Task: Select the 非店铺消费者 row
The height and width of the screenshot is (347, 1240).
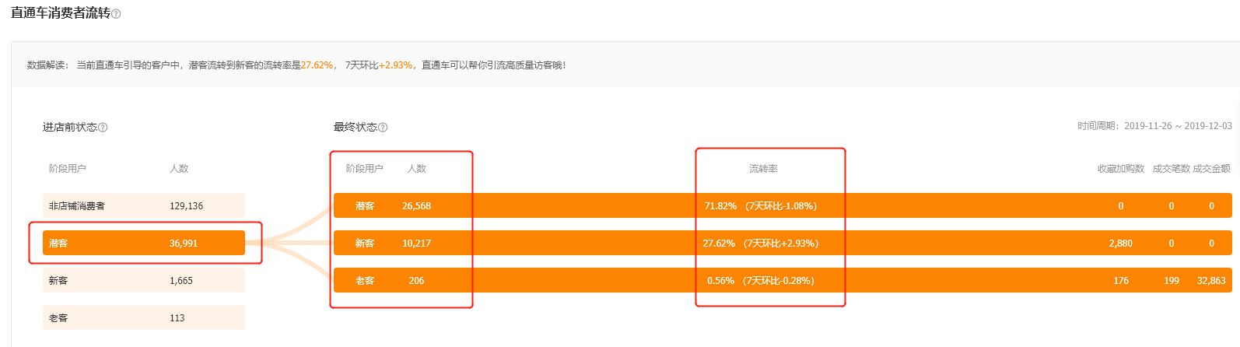Action: (x=144, y=205)
